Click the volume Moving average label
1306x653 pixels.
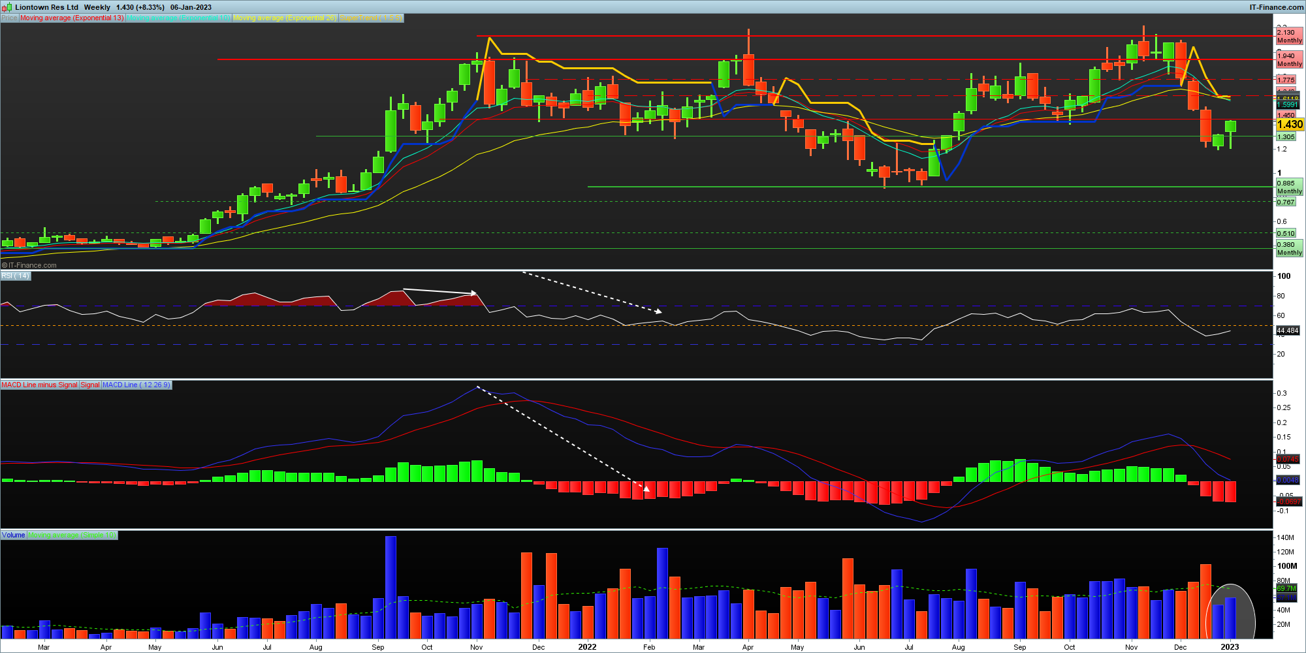72,535
